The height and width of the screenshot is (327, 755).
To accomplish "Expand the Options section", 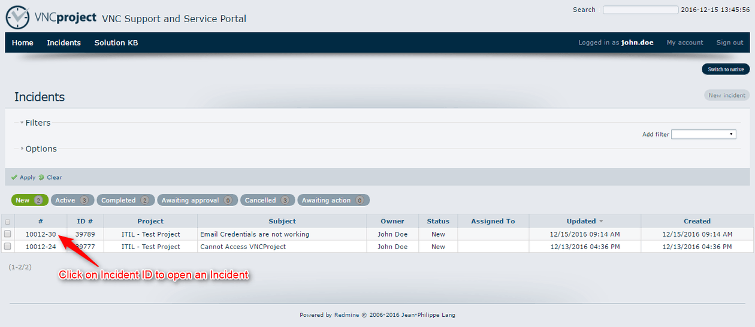I will tap(40, 149).
